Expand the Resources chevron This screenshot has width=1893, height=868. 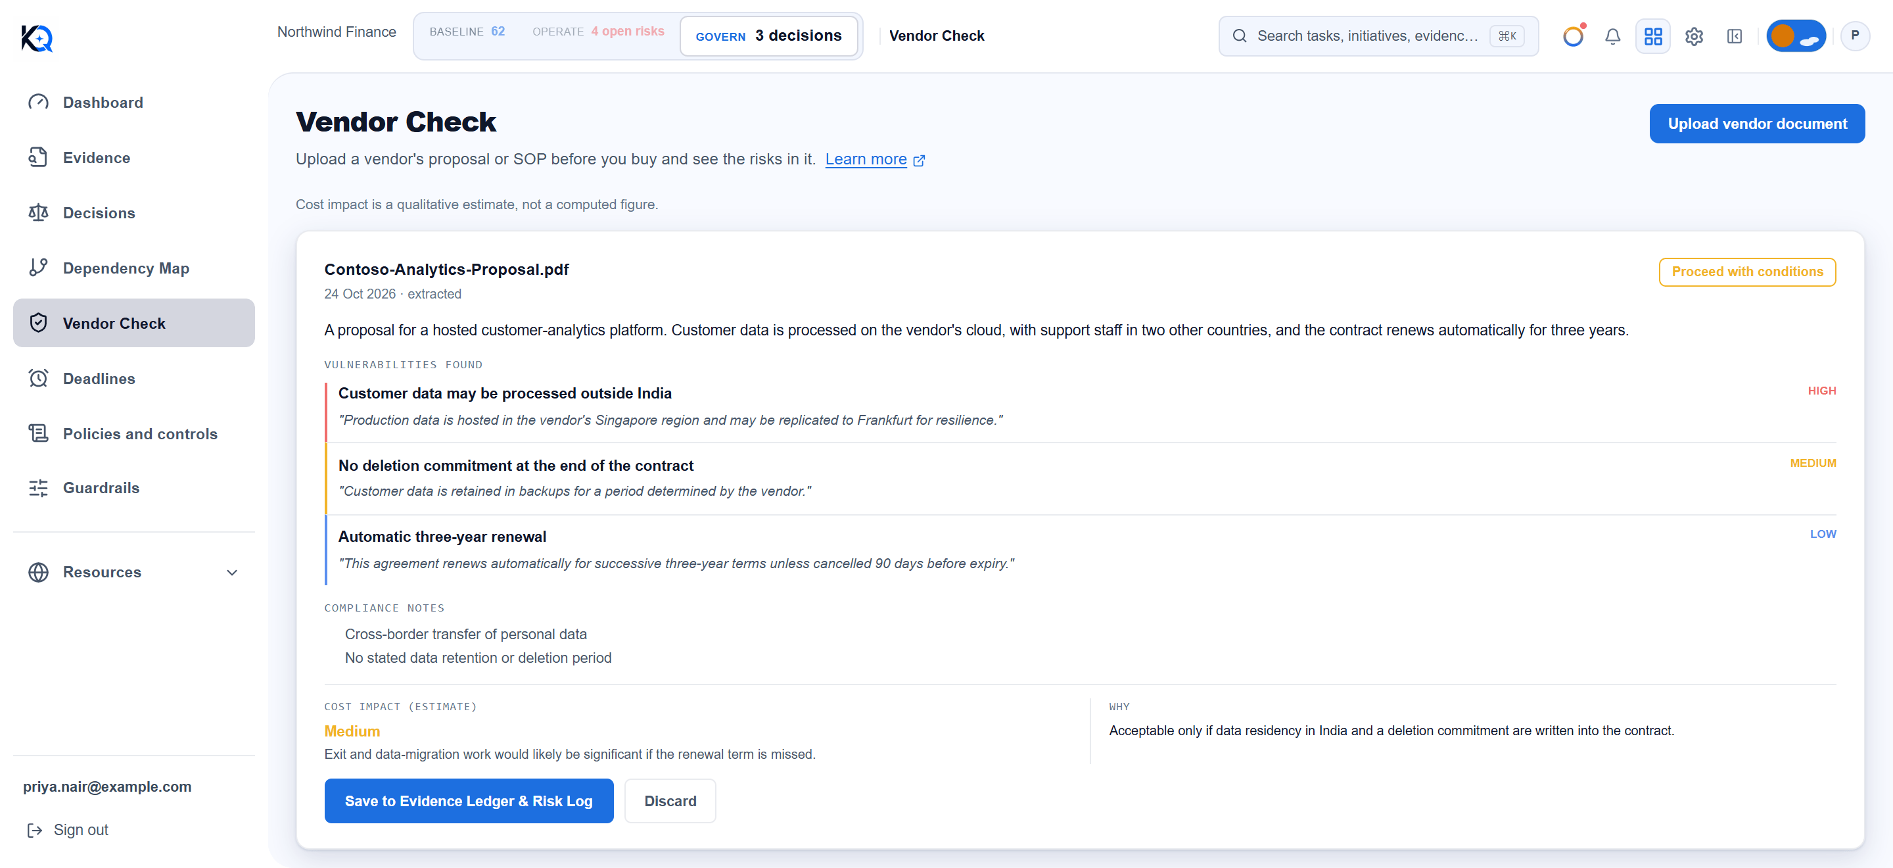click(x=232, y=573)
